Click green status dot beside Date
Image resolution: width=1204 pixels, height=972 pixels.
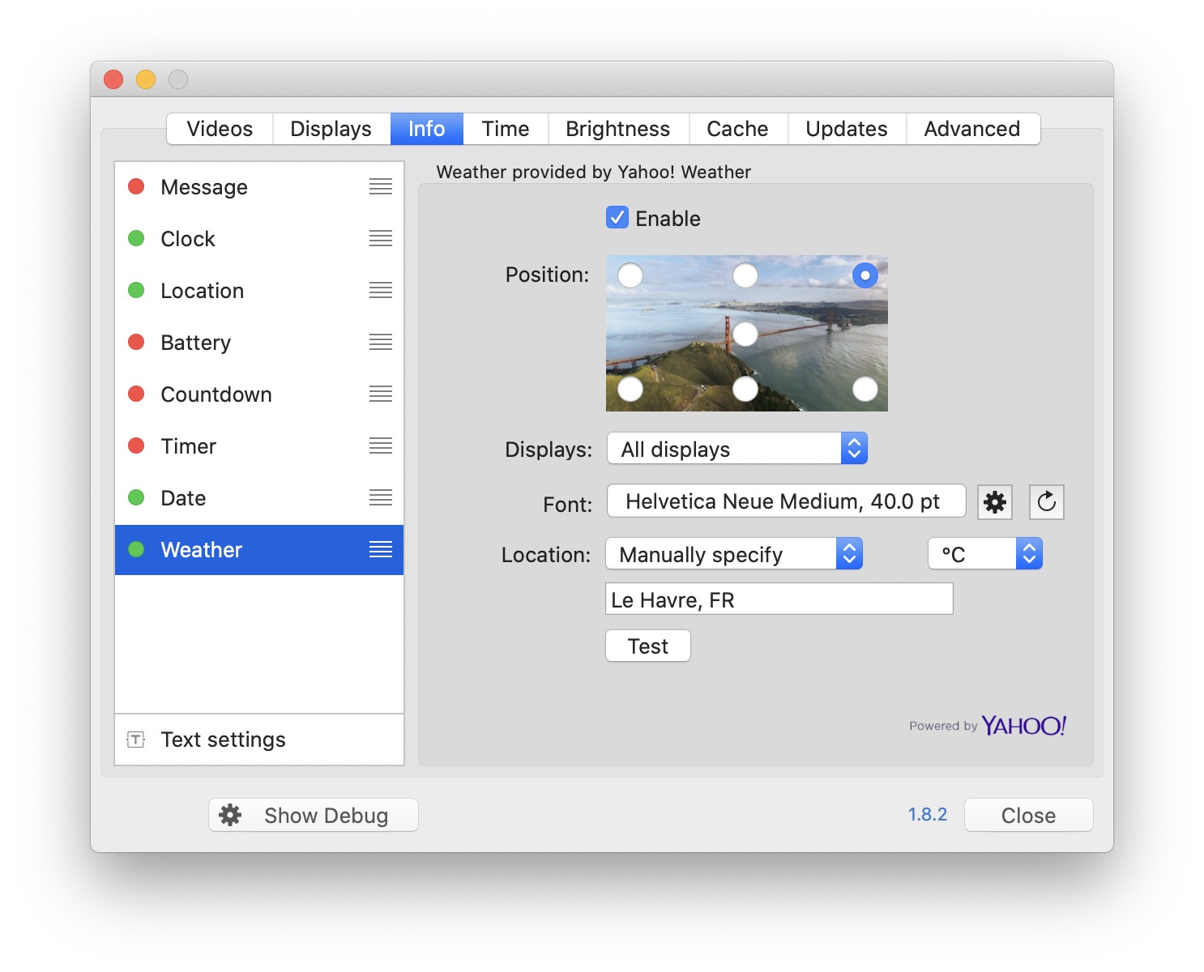[x=136, y=497]
